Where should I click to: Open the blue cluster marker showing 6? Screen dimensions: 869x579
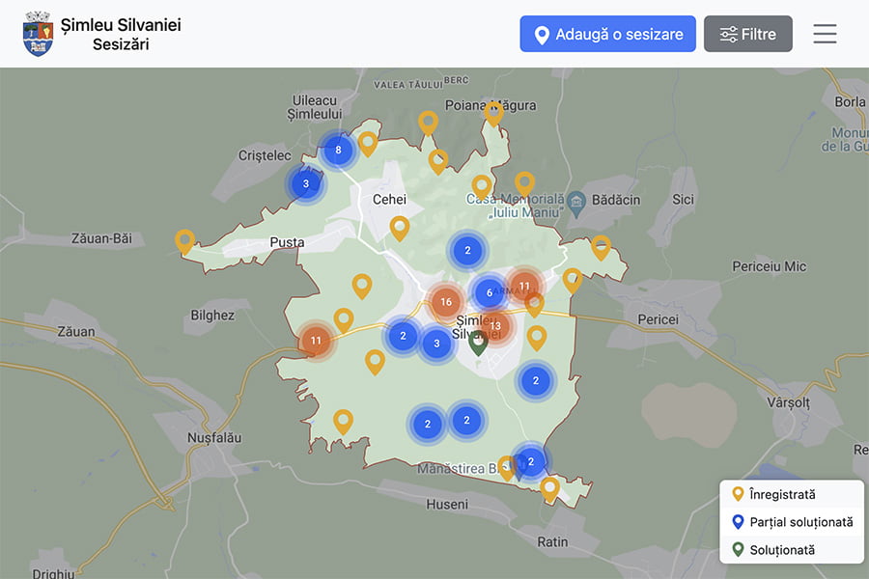point(489,292)
